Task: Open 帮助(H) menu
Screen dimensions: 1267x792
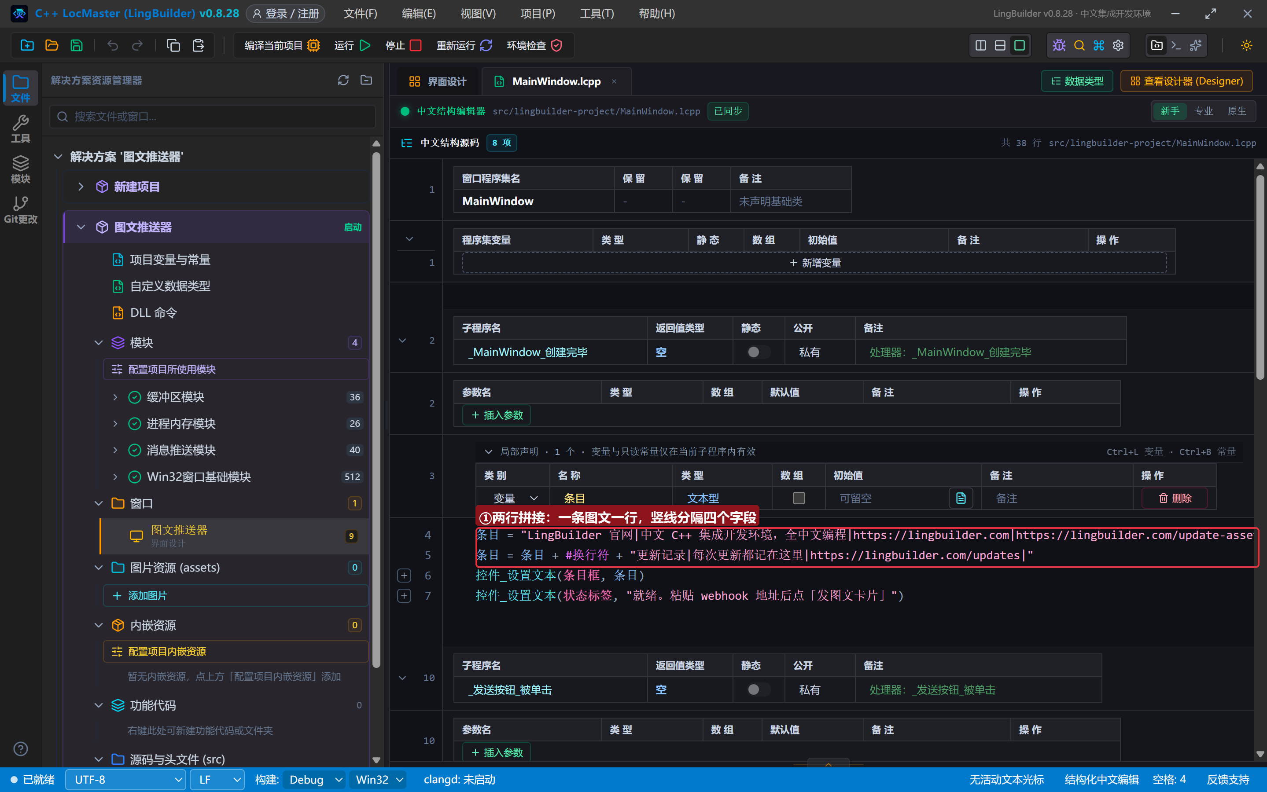Action: click(x=656, y=14)
